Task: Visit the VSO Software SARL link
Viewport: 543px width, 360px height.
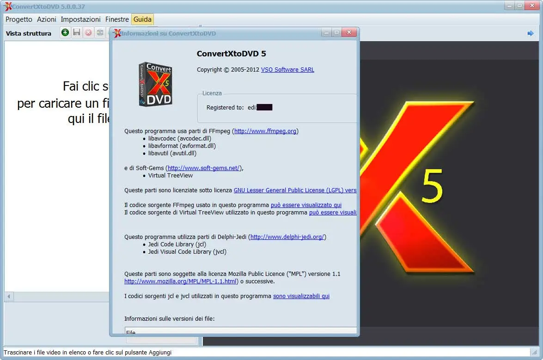Action: click(287, 70)
